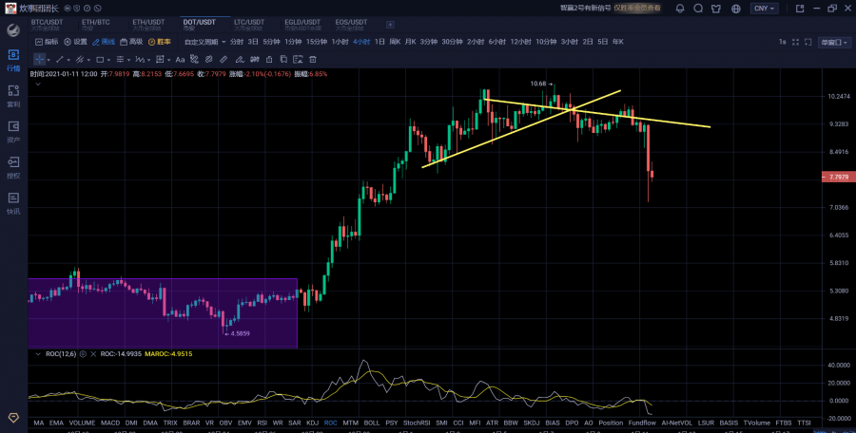Select the ruler measure tool

(x=224, y=60)
